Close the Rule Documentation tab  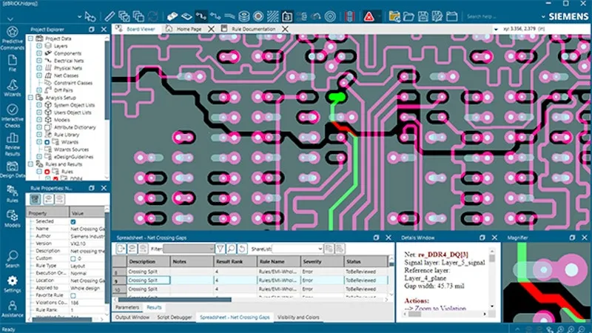(285, 29)
